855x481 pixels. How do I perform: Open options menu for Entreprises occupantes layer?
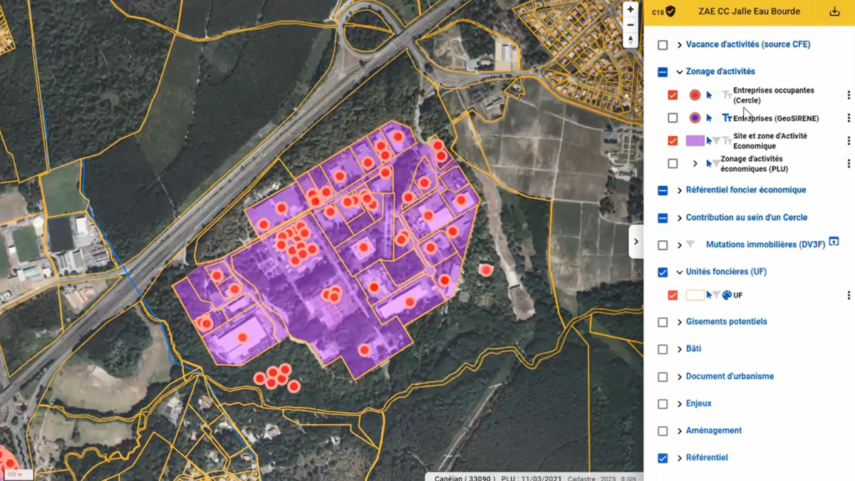point(848,95)
